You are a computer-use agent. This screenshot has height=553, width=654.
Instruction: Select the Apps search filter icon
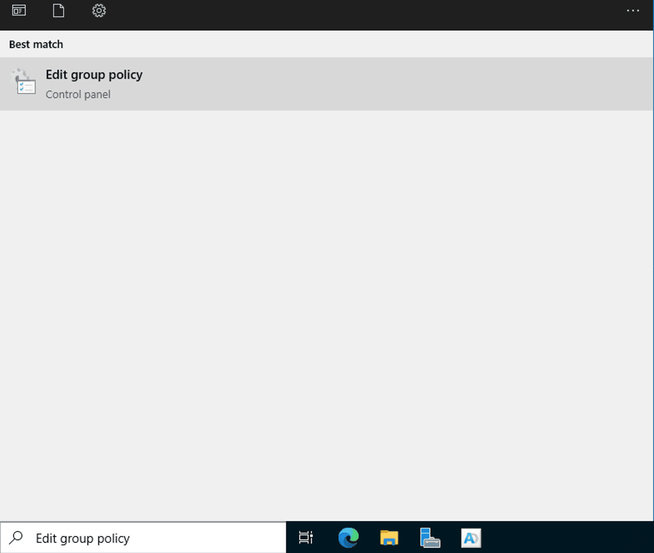(x=19, y=10)
